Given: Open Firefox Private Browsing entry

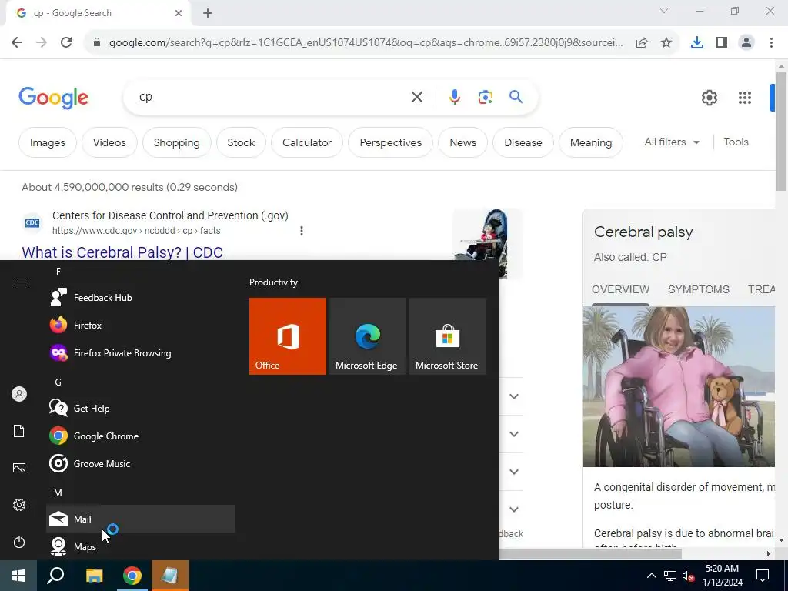Looking at the screenshot, I should click(141, 352).
